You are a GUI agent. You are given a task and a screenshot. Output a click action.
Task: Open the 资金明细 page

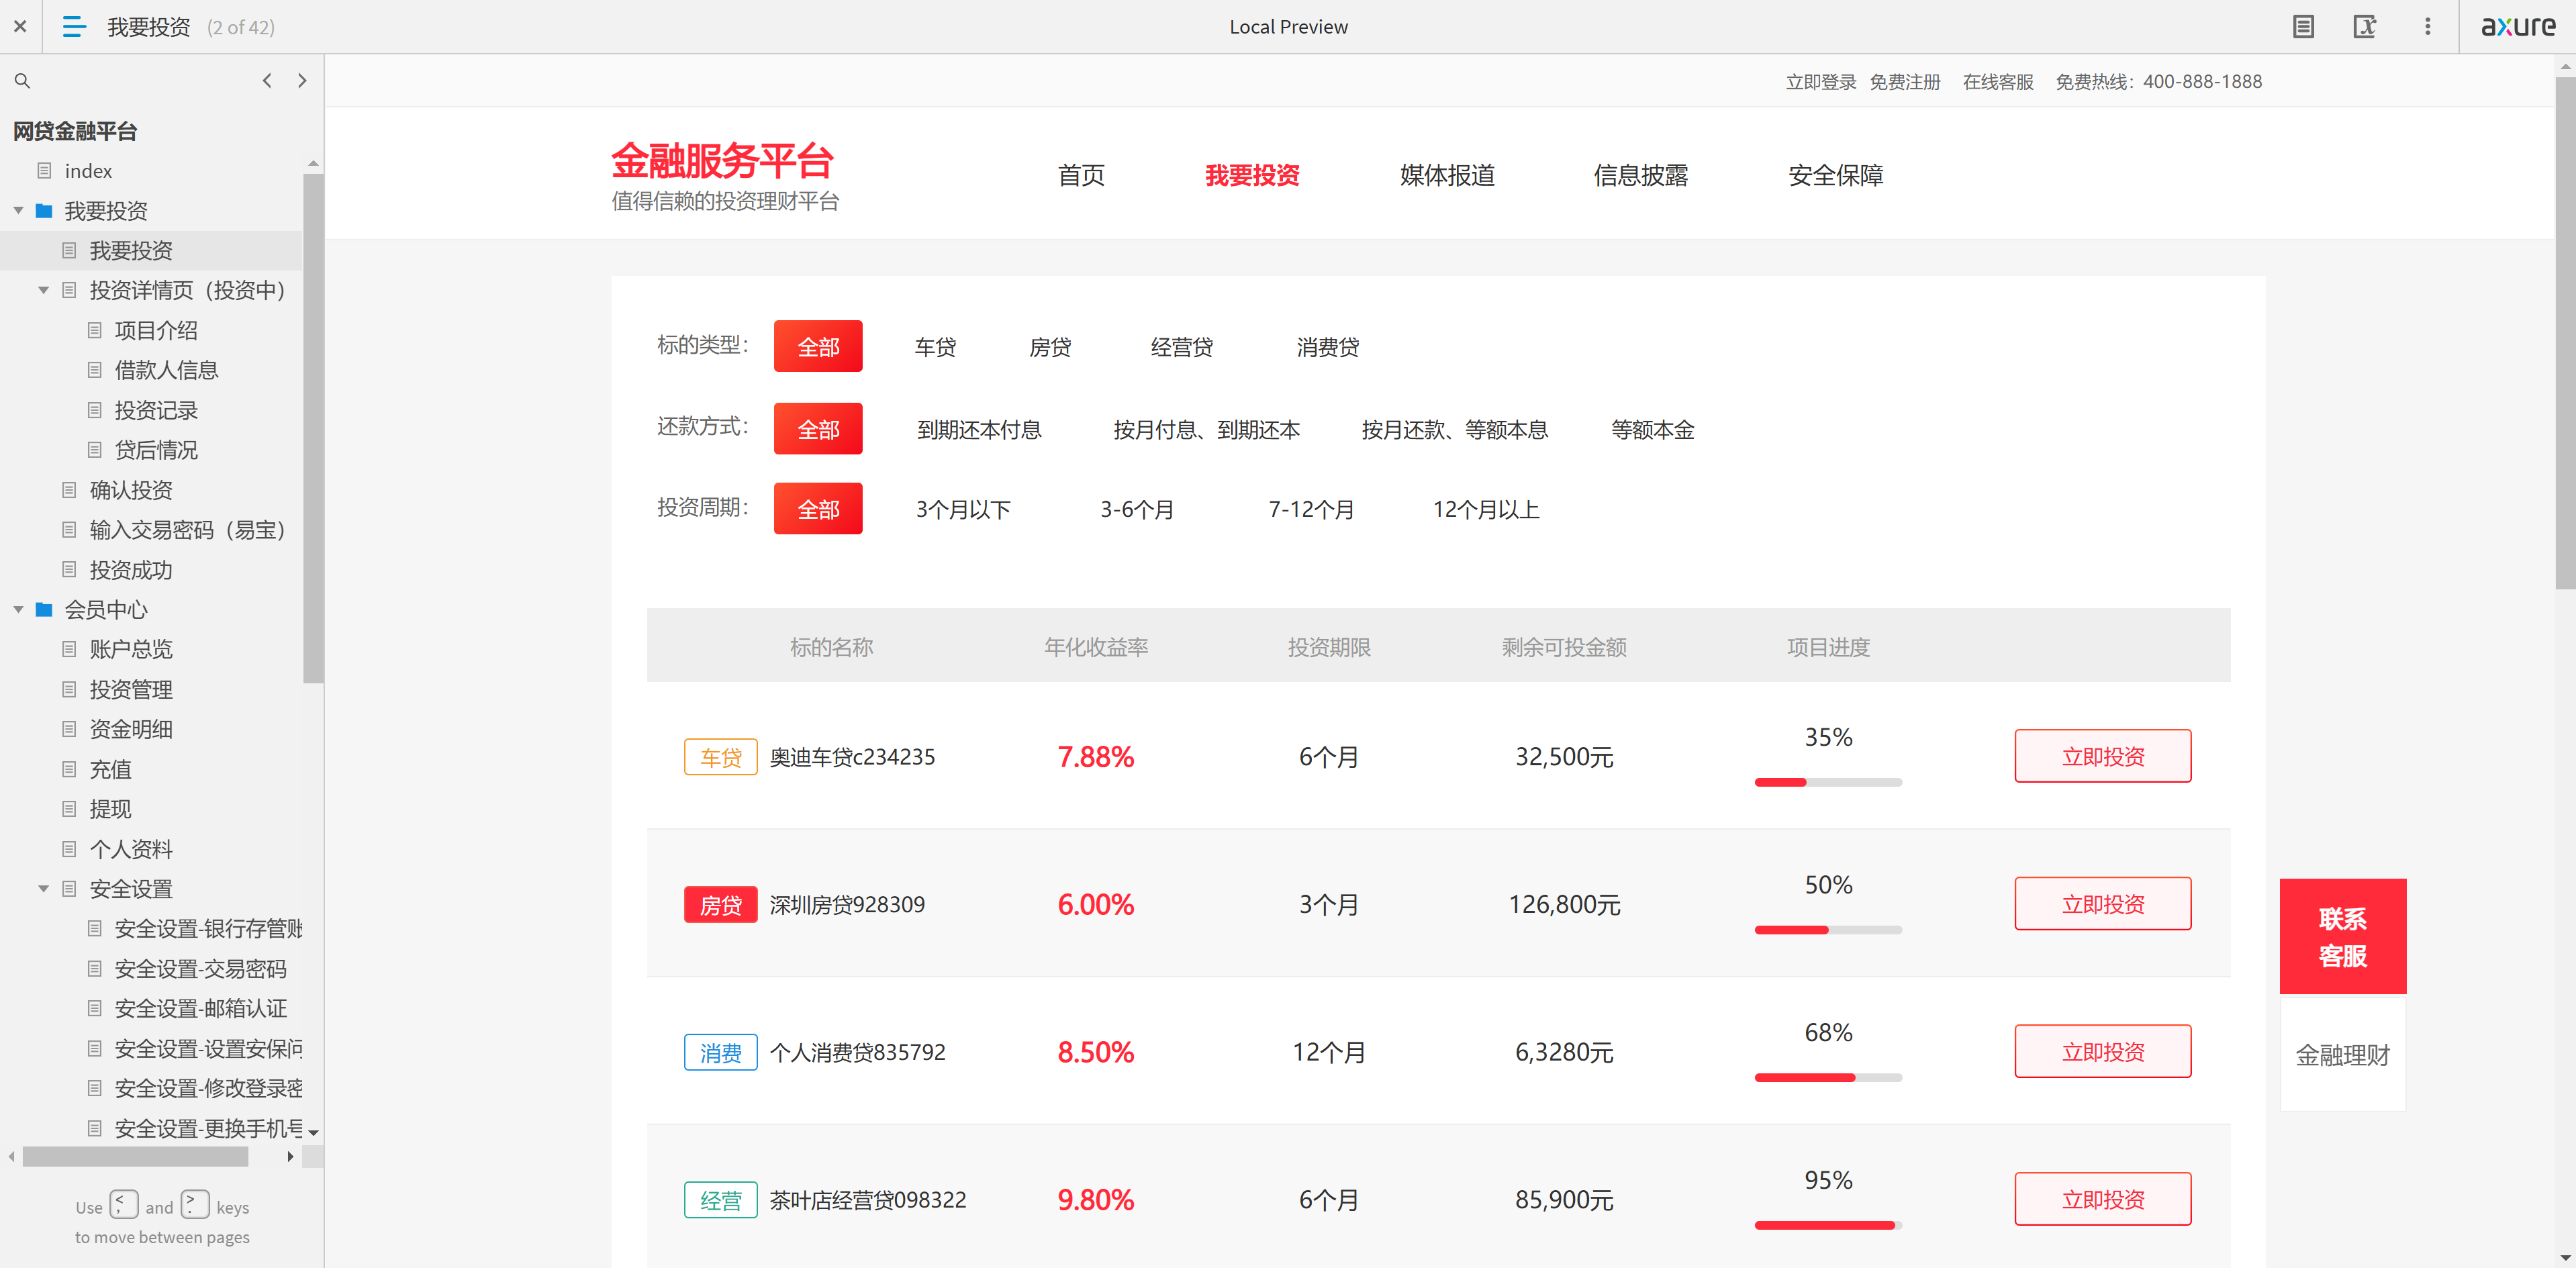(x=131, y=729)
